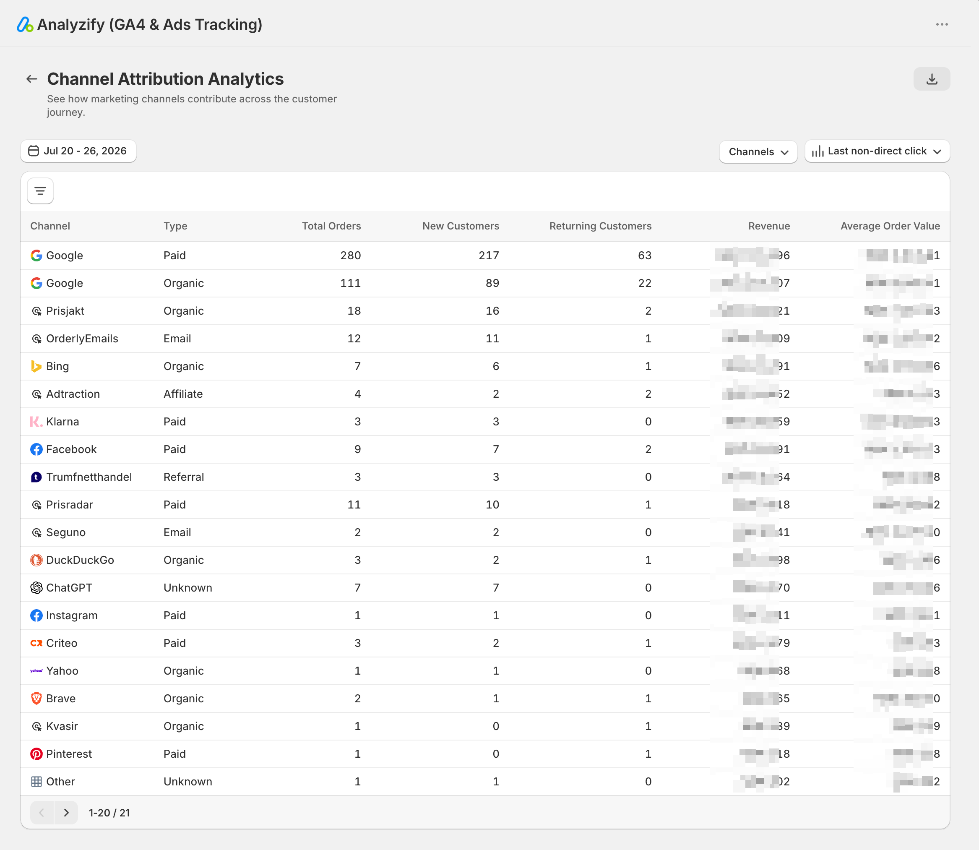The width and height of the screenshot is (979, 850).
Task: Click the Criteo logo icon
Action: point(36,643)
